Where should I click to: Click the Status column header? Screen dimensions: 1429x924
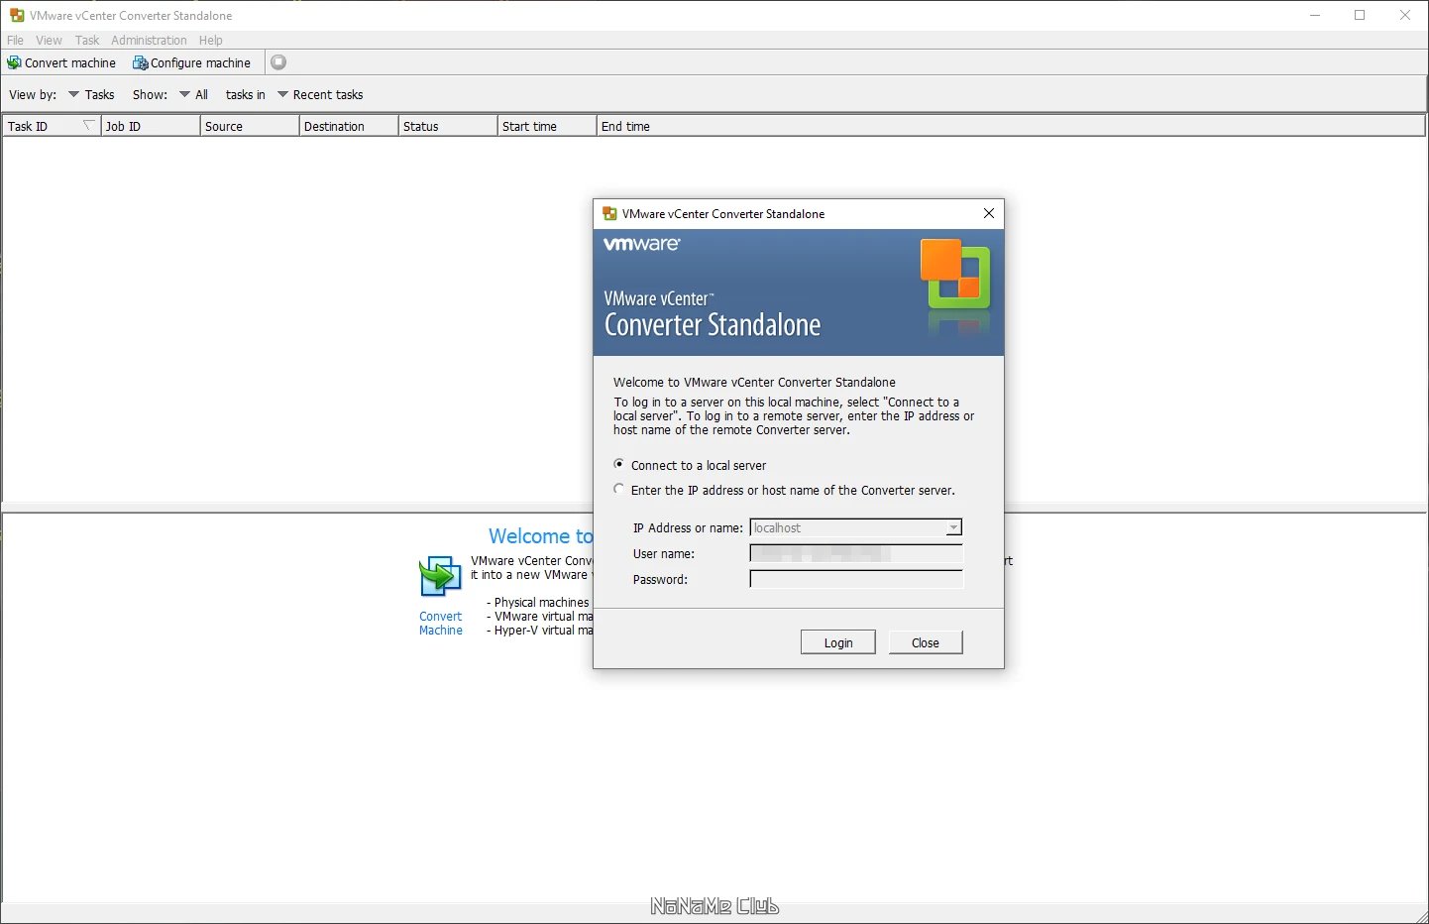tap(448, 126)
